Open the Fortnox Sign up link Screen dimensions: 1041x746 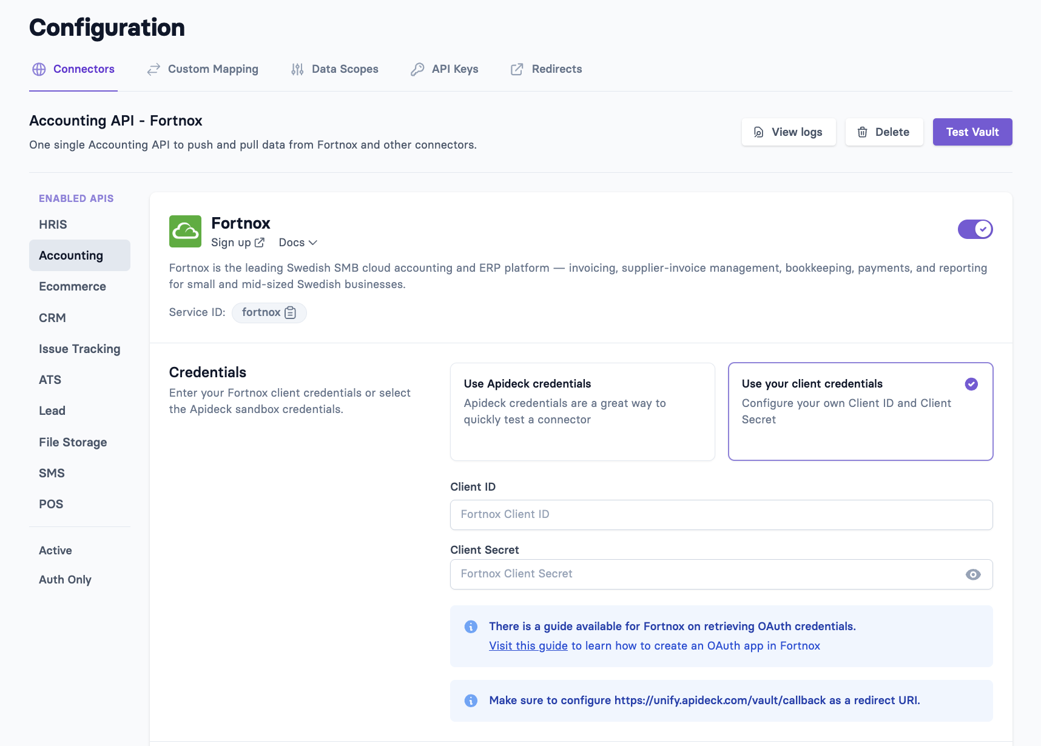click(x=238, y=243)
